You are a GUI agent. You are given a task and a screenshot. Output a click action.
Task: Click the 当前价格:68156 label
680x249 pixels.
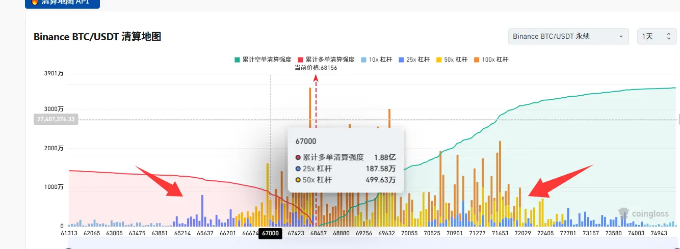316,68
